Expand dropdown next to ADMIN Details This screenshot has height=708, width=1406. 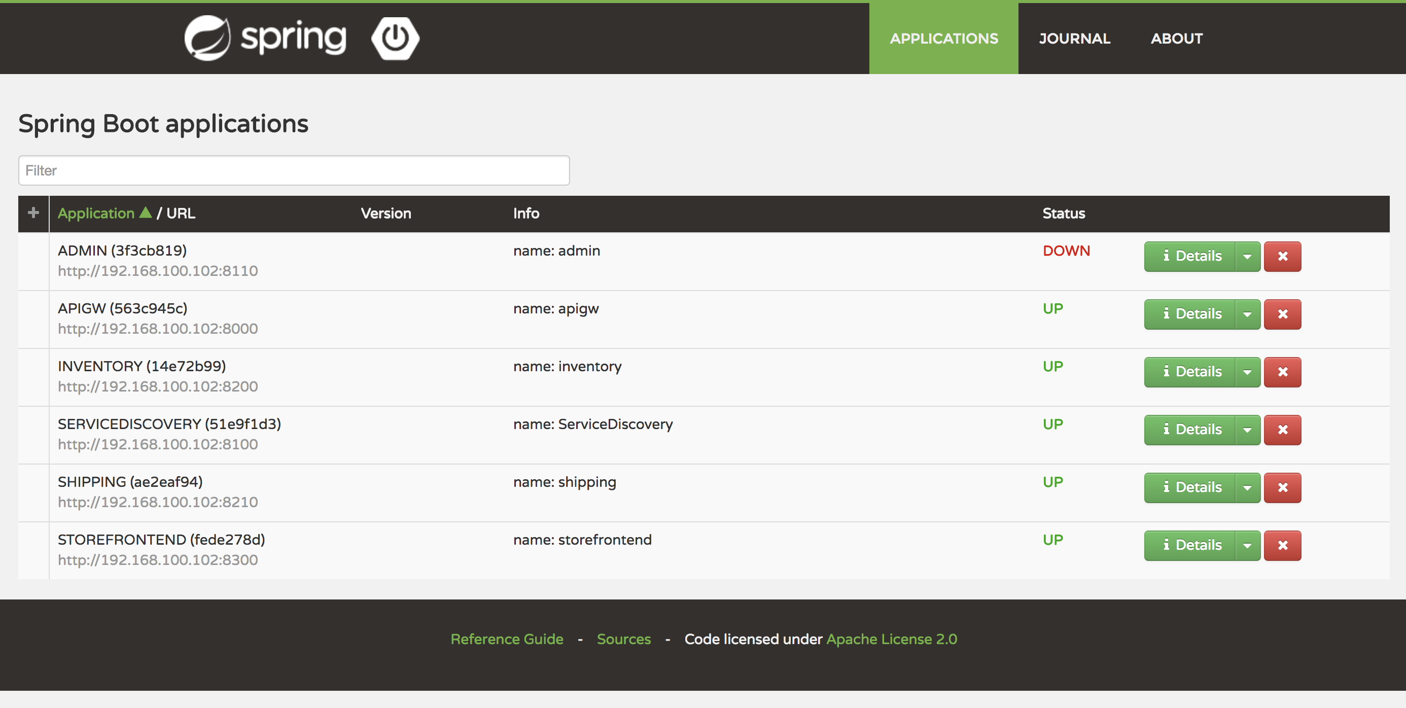click(x=1247, y=256)
